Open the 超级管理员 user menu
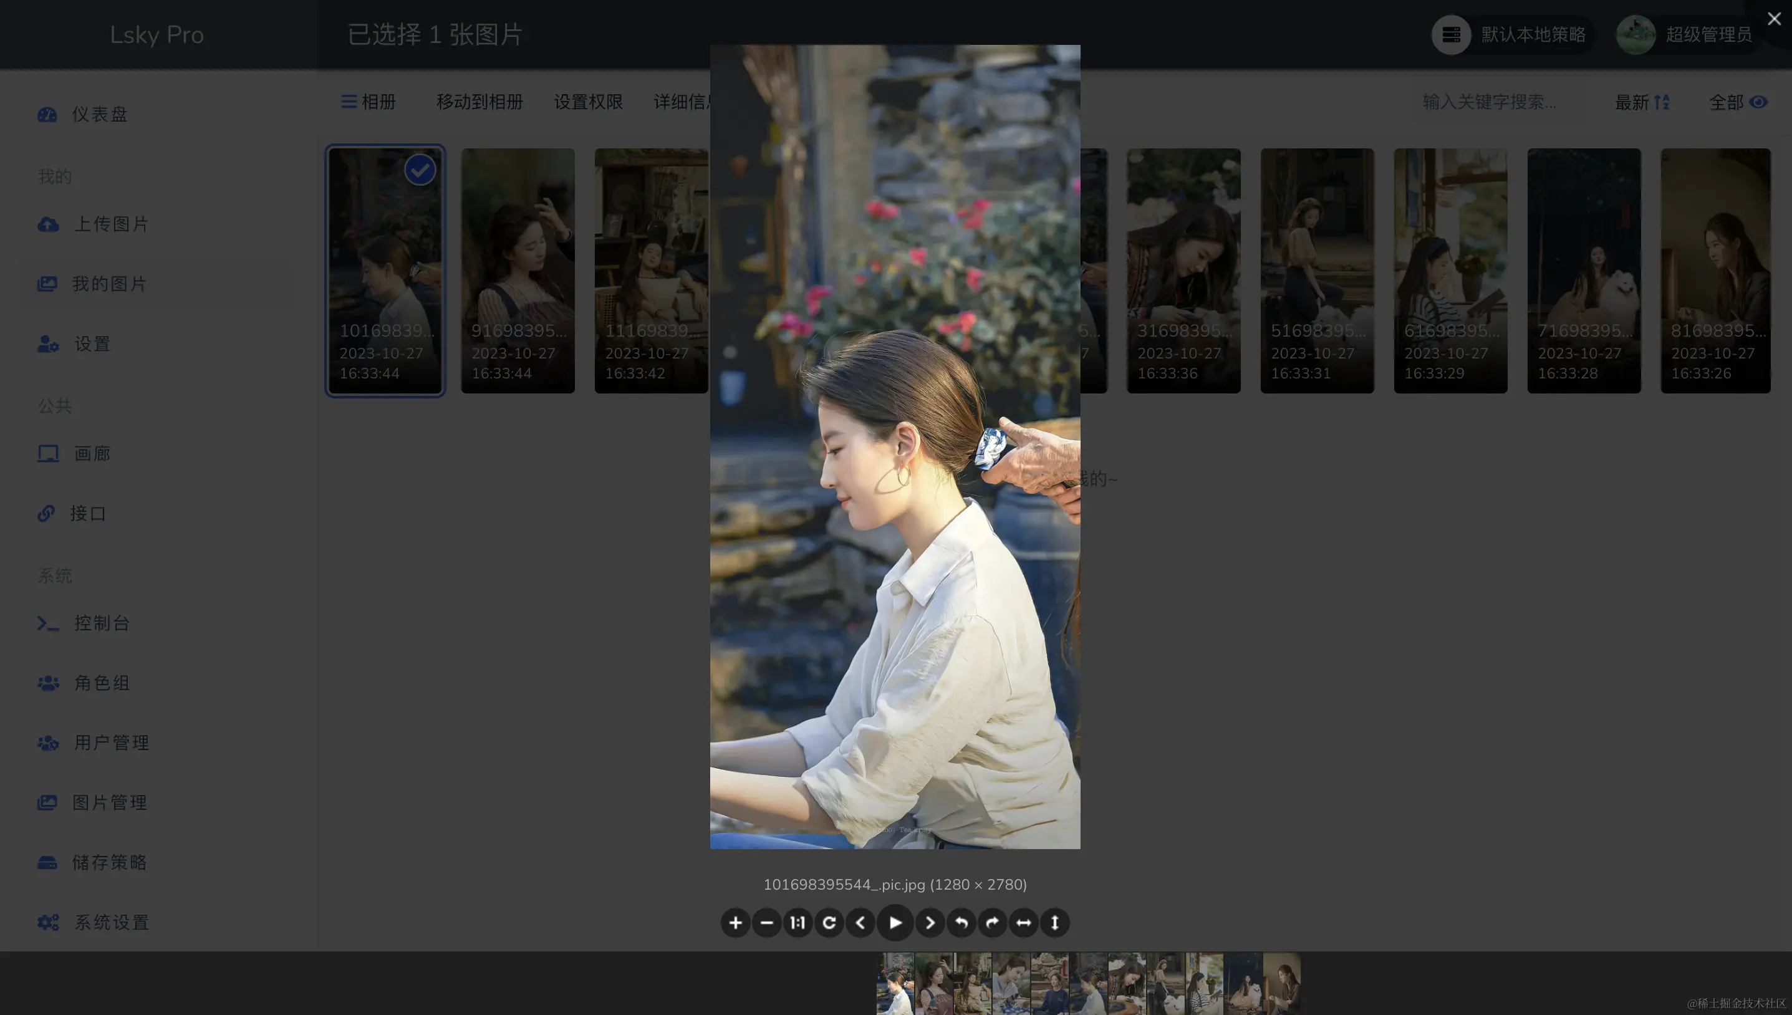Image resolution: width=1792 pixels, height=1015 pixels. click(x=1687, y=34)
